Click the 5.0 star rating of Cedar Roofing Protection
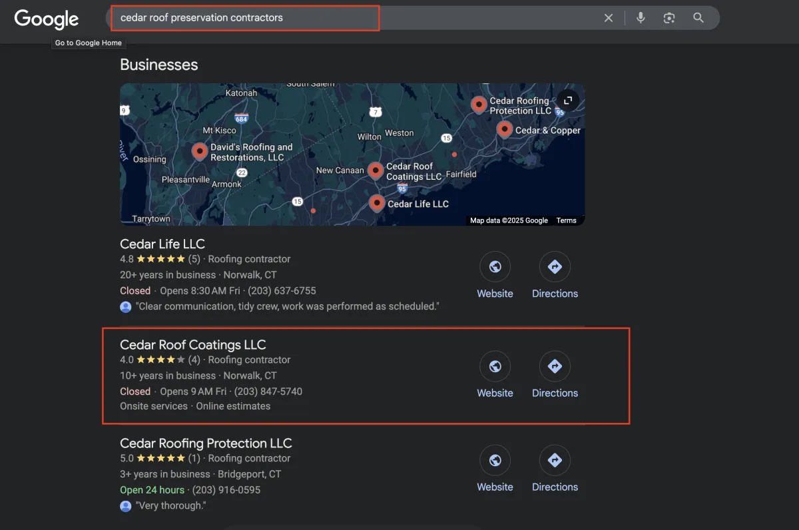Image resolution: width=799 pixels, height=530 pixels. pos(160,458)
